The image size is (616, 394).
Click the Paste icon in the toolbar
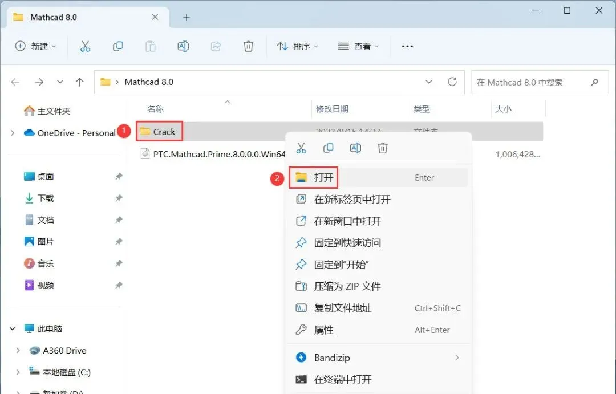tap(151, 46)
